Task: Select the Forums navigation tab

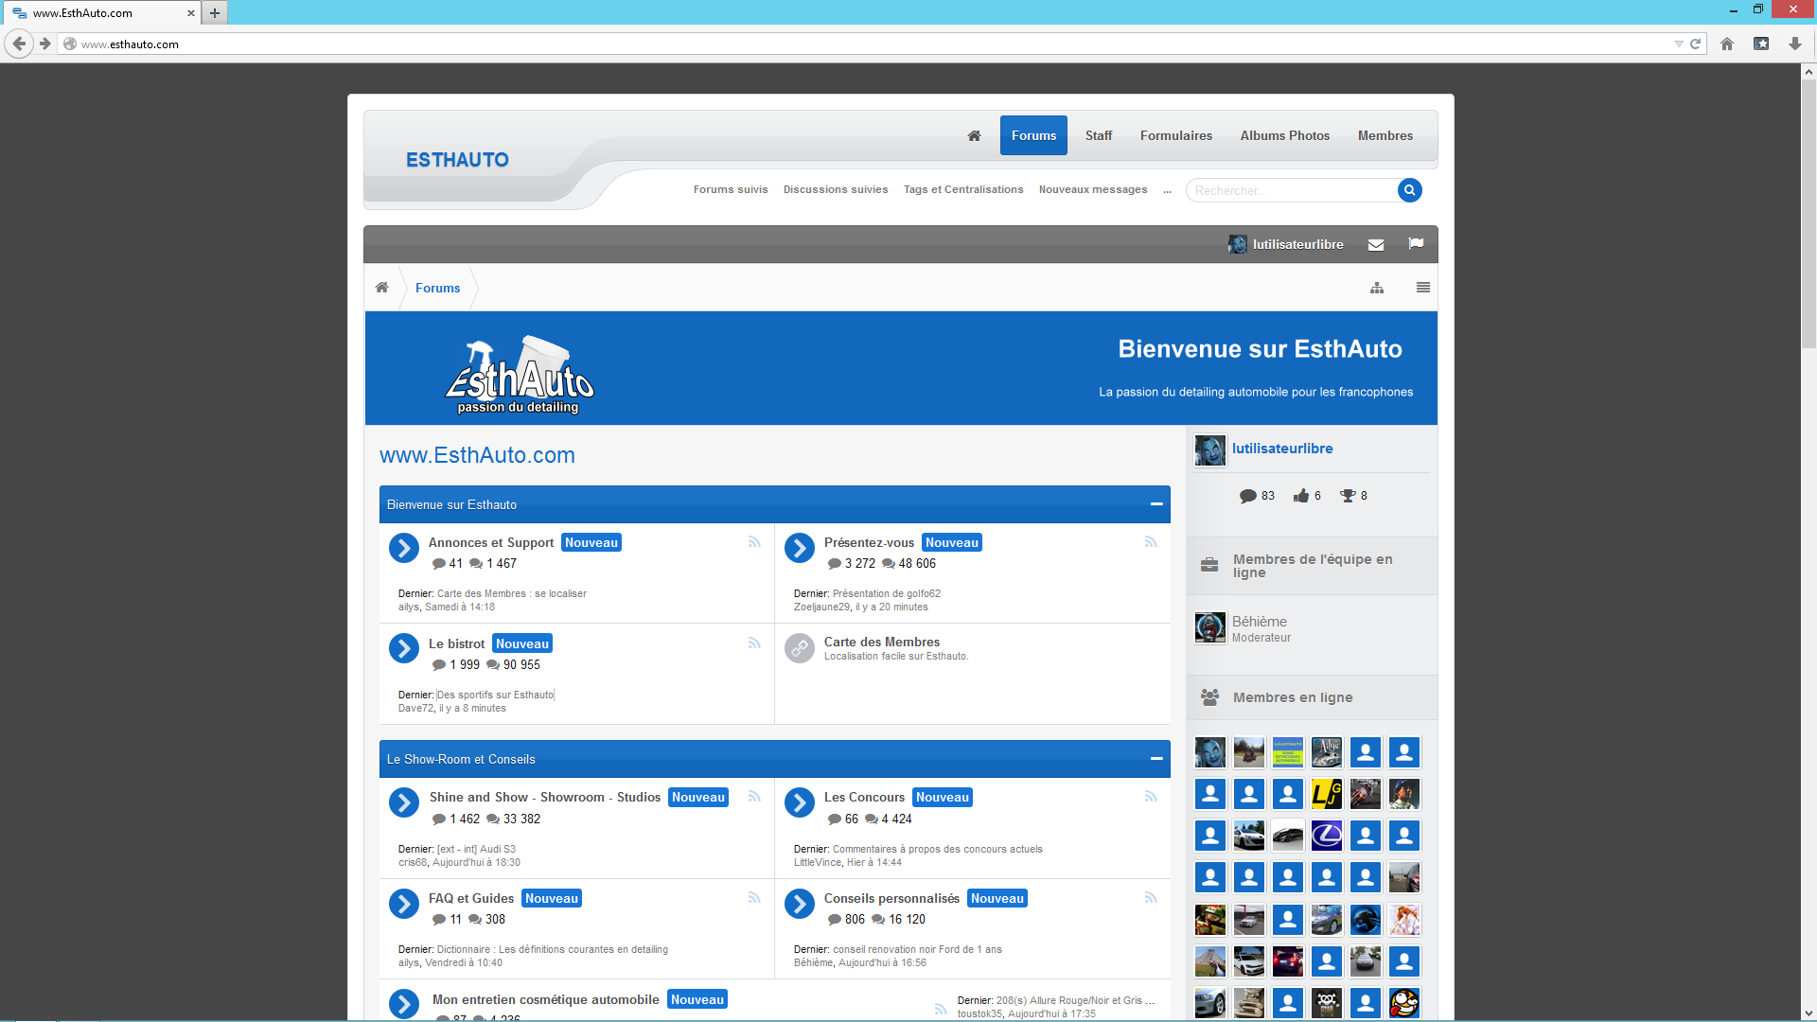Action: click(x=1033, y=135)
